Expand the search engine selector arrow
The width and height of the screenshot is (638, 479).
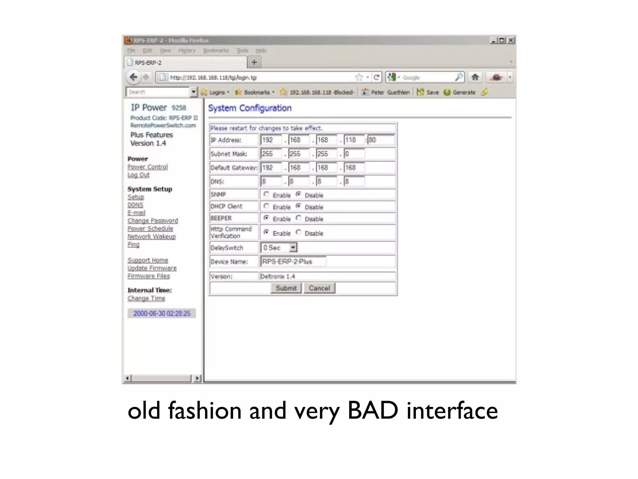399,77
